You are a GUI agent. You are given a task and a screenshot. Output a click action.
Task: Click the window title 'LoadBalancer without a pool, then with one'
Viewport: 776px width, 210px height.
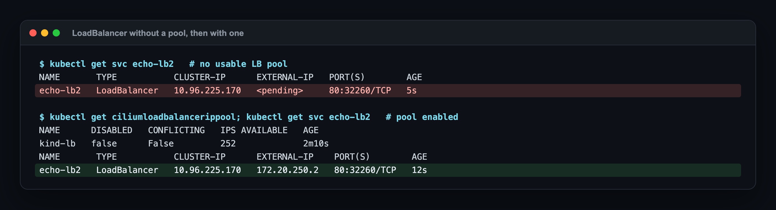[158, 33]
